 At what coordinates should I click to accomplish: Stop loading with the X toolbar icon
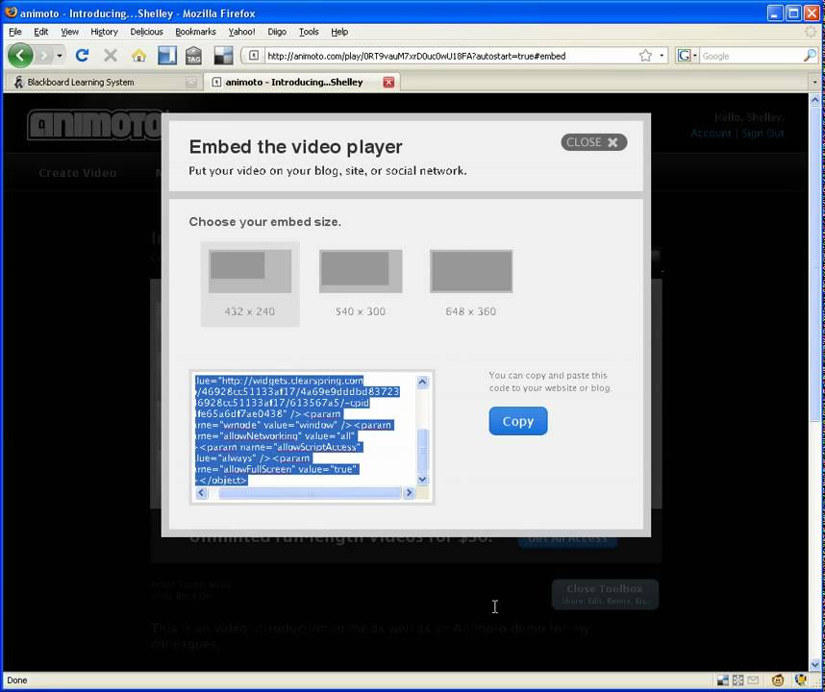click(x=111, y=55)
